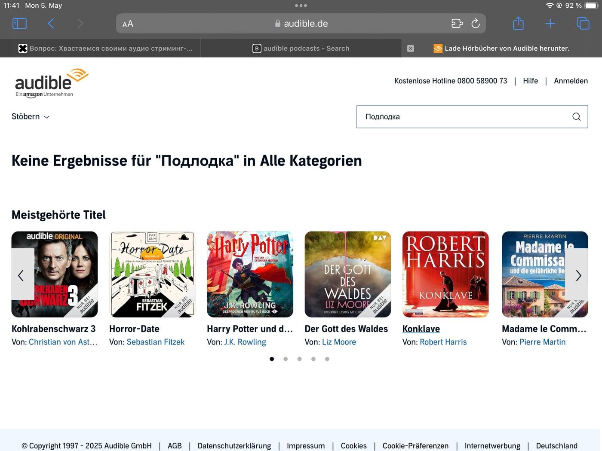Select the fifth carousel page dot
The width and height of the screenshot is (602, 451).
tap(327, 359)
